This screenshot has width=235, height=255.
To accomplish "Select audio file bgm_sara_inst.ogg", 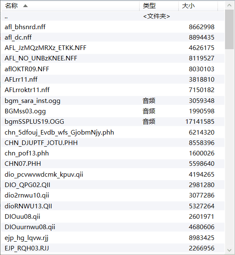I will [x=113, y=100].
